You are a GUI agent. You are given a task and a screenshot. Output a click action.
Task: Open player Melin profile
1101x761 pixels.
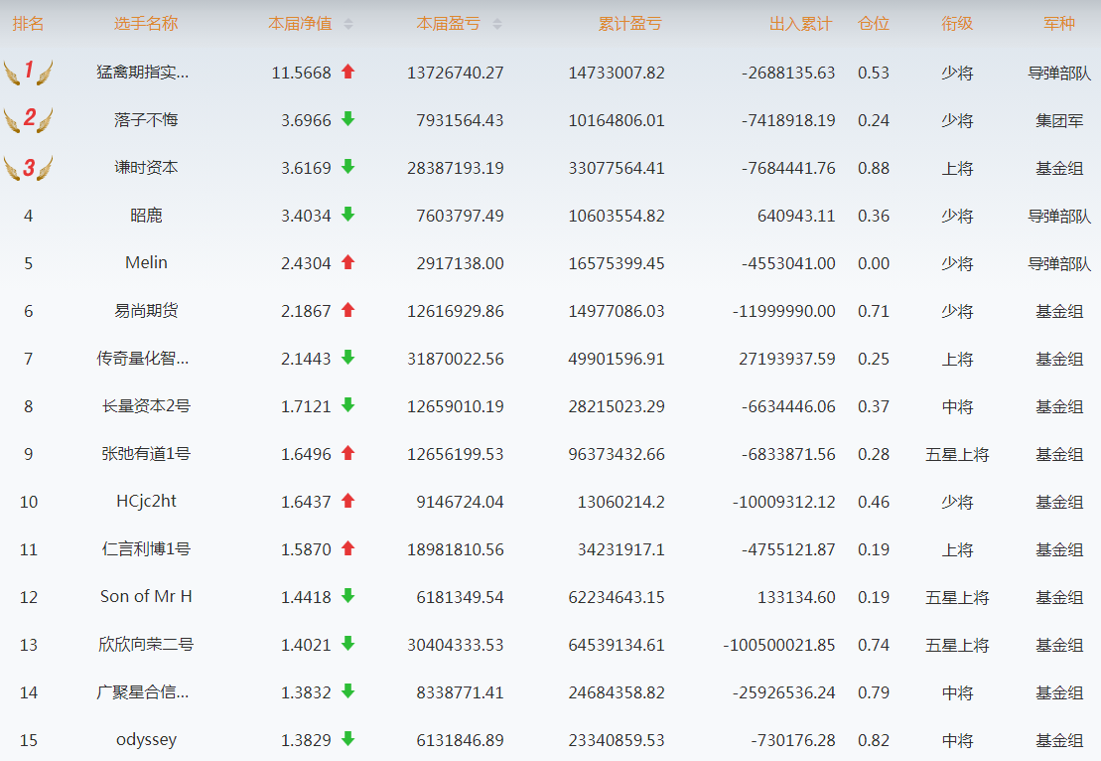coord(146,263)
